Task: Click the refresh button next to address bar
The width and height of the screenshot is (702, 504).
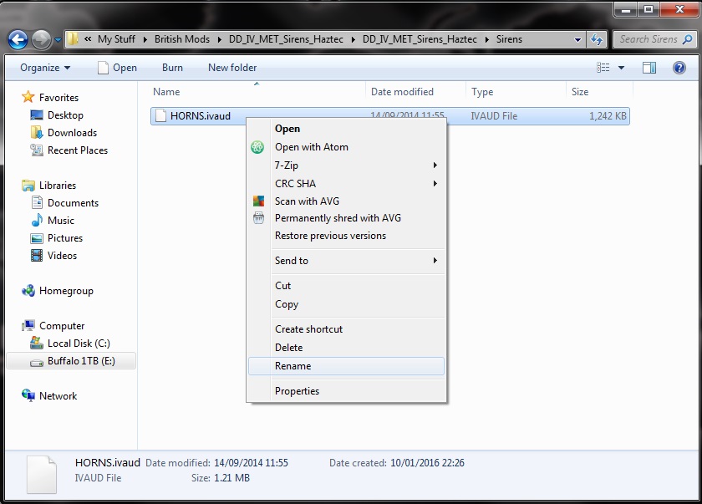Action: click(597, 39)
